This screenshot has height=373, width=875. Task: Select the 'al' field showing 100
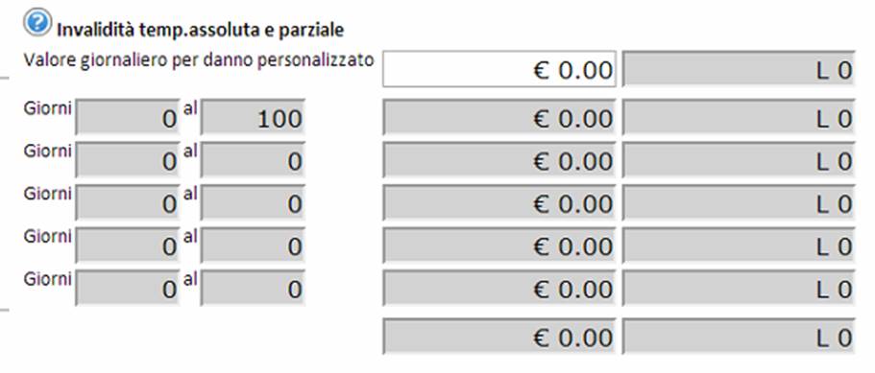(x=253, y=118)
